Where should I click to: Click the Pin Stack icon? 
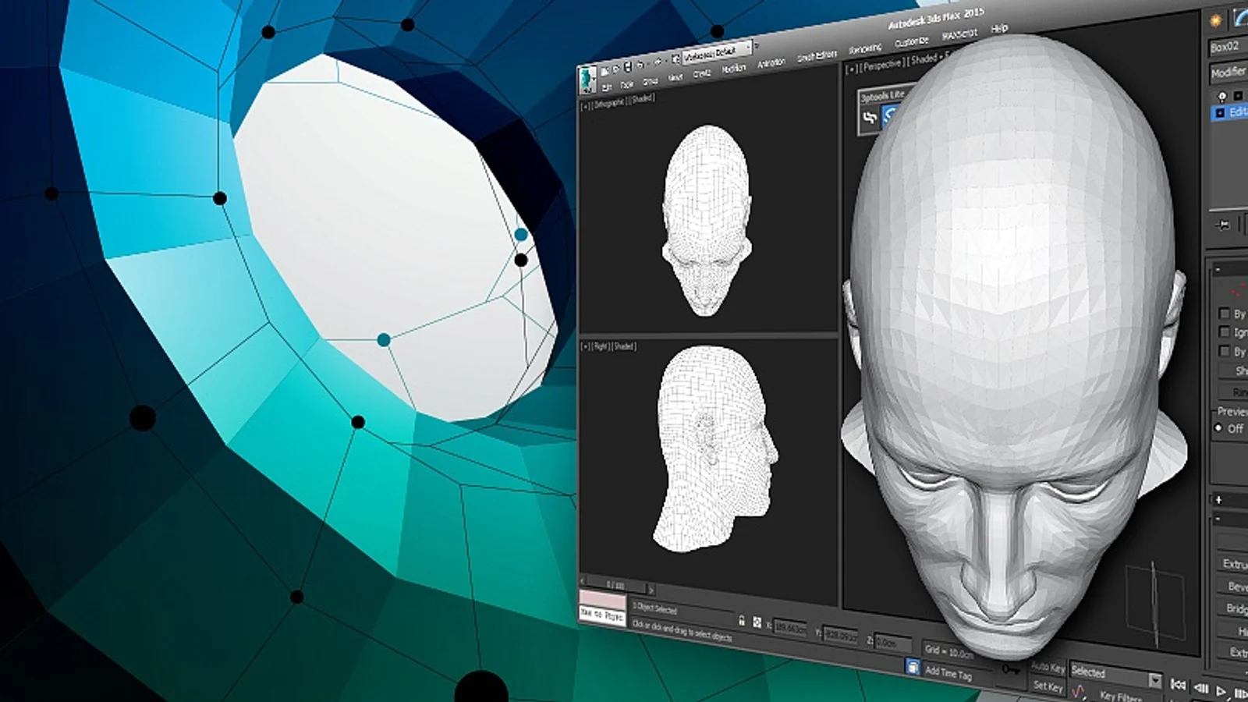(1223, 225)
